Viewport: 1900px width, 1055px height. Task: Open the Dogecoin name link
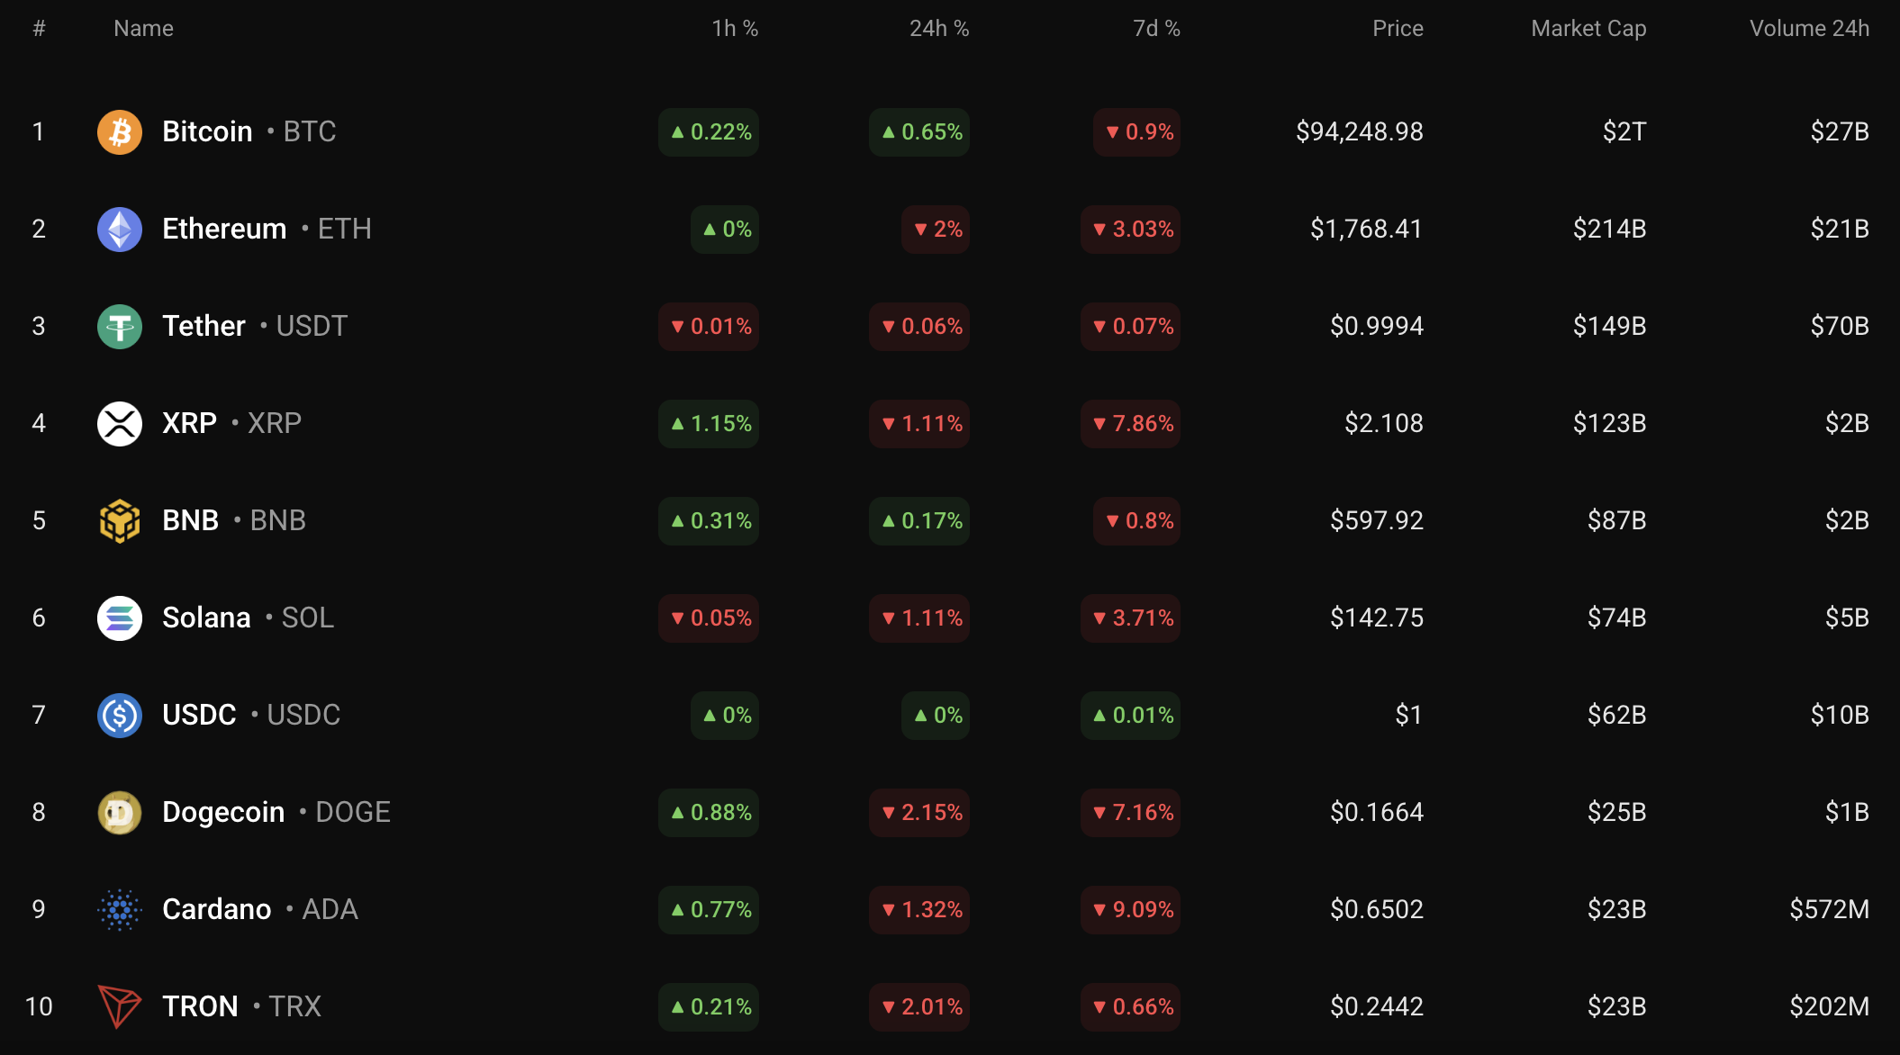(223, 812)
